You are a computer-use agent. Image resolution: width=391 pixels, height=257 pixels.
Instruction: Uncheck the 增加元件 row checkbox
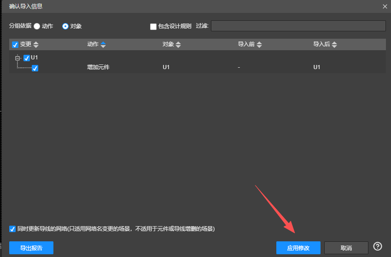[35, 68]
